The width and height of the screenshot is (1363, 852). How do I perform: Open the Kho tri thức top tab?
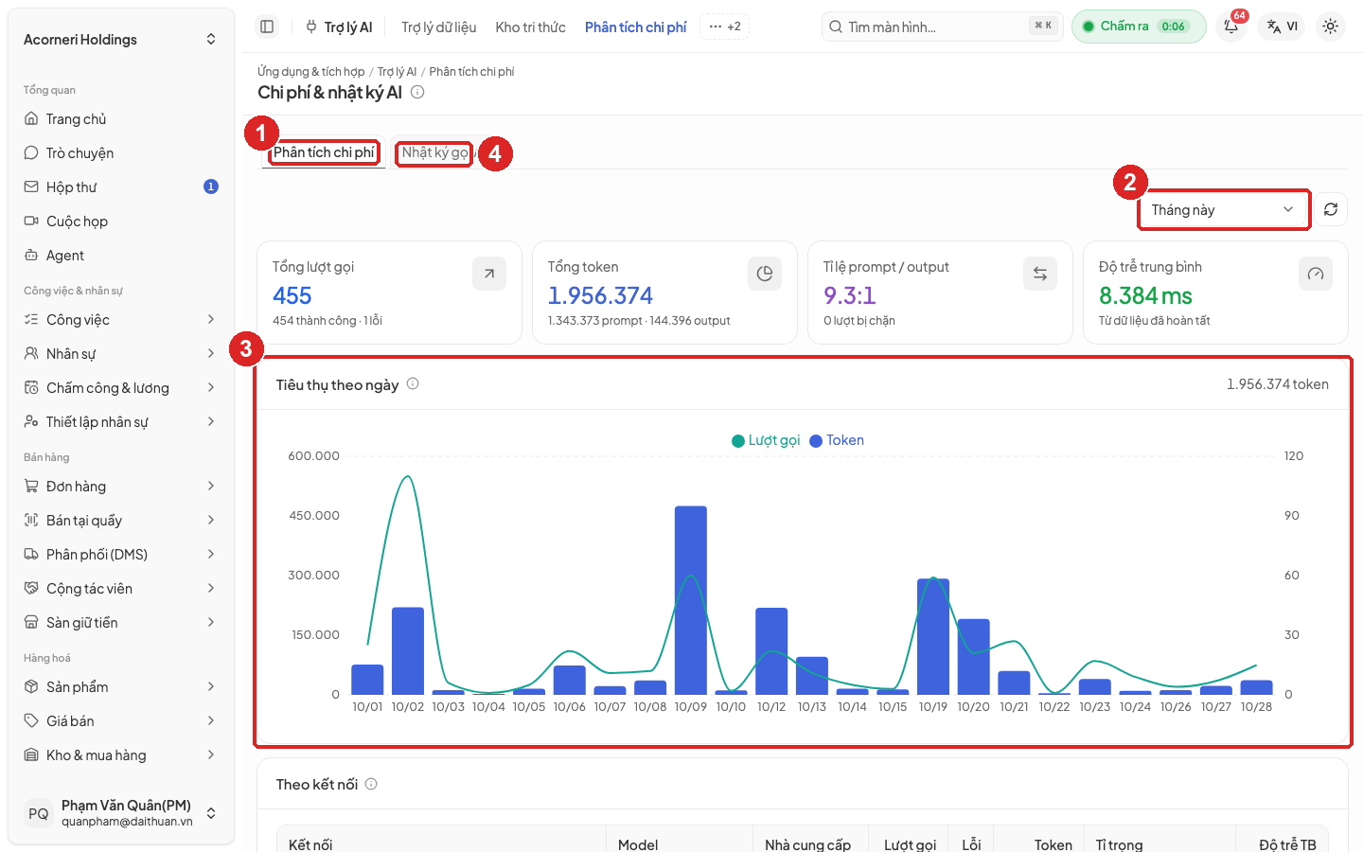pos(530,27)
